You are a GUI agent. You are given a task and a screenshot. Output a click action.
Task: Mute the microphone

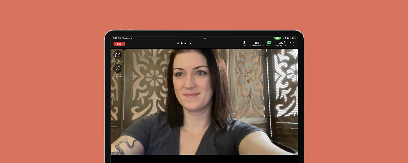point(244,44)
